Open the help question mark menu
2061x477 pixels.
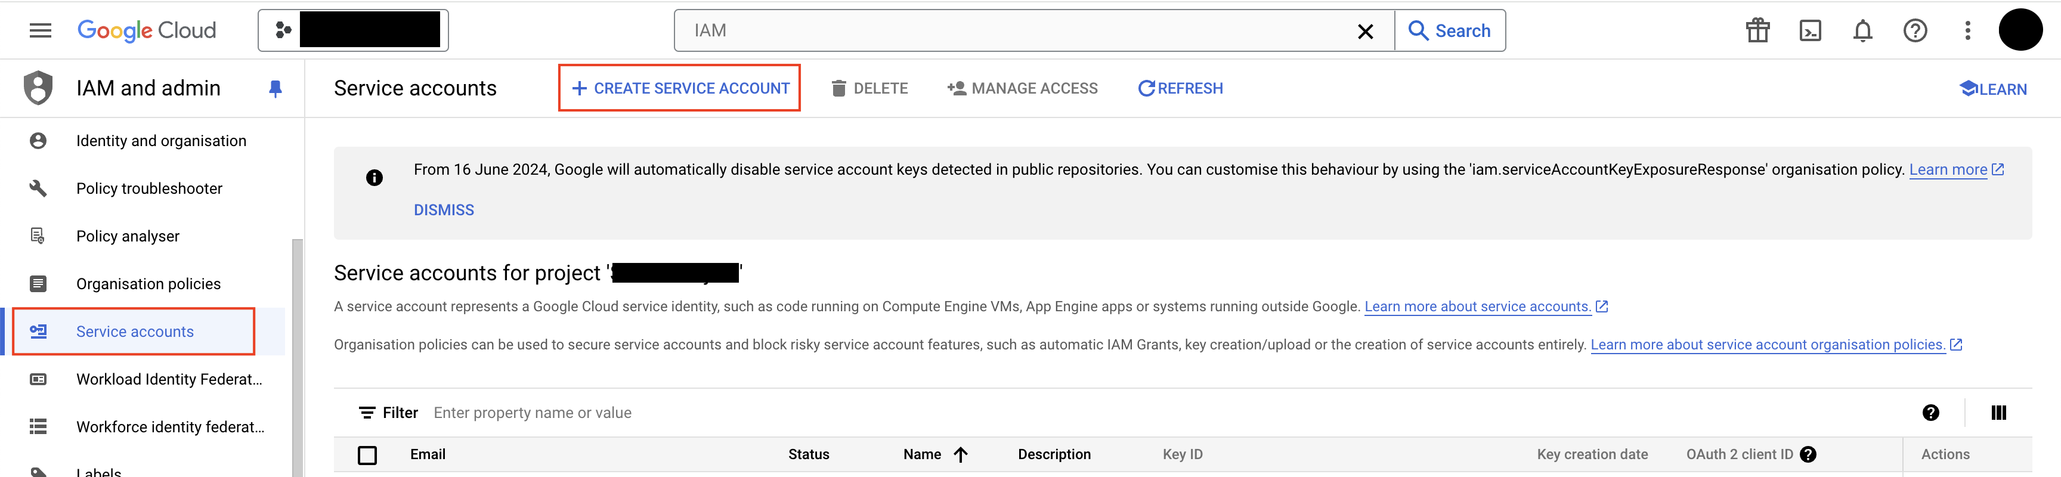click(1914, 30)
